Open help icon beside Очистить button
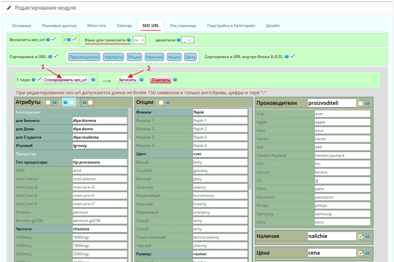The image size is (394, 262). click(175, 80)
